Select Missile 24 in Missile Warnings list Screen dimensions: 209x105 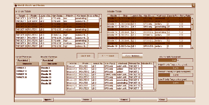click(x=46, y=80)
